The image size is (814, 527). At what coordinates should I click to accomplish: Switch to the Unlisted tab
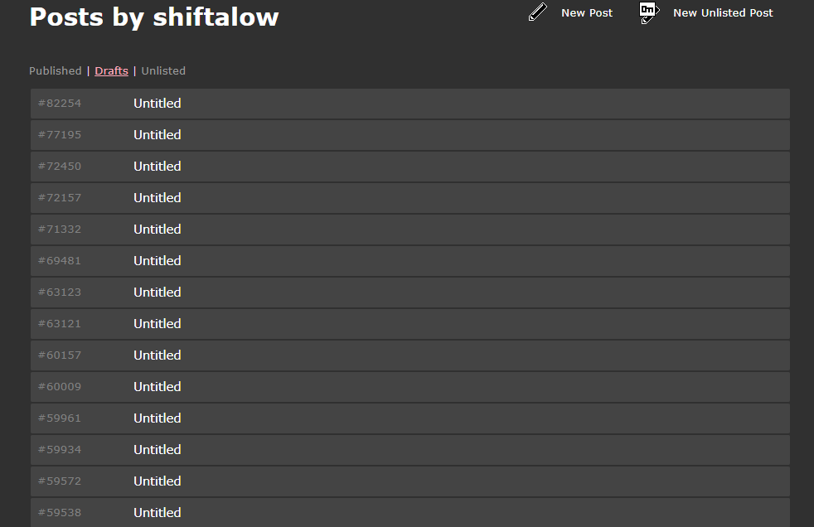[x=163, y=71]
